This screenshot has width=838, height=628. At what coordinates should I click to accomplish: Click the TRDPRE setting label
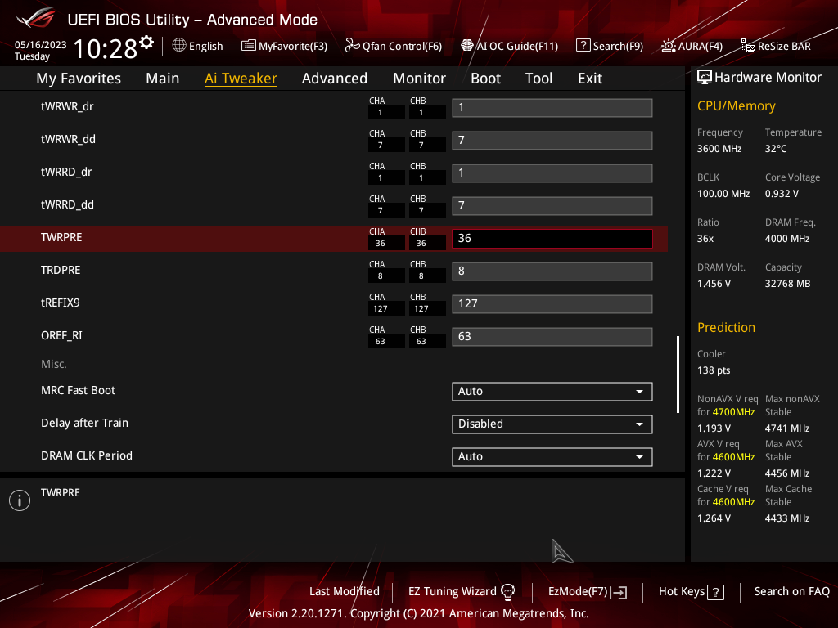coord(61,270)
